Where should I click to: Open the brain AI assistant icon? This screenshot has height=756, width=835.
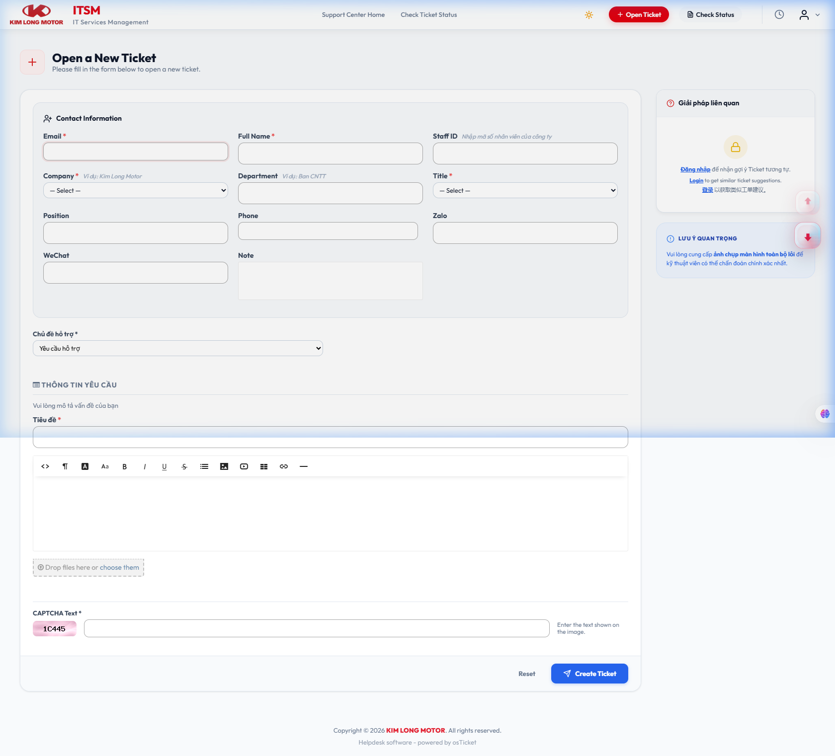coord(825,414)
